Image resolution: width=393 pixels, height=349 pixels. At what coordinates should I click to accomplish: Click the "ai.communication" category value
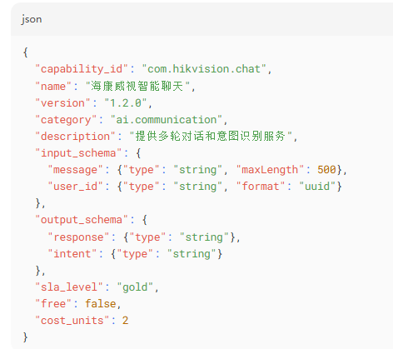pos(167,120)
